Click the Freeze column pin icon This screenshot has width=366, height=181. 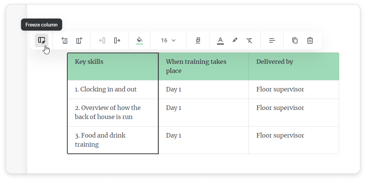pos(42,40)
